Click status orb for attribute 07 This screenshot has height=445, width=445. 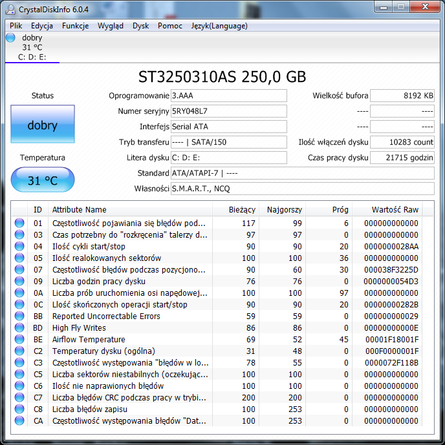pyautogui.click(x=19, y=269)
